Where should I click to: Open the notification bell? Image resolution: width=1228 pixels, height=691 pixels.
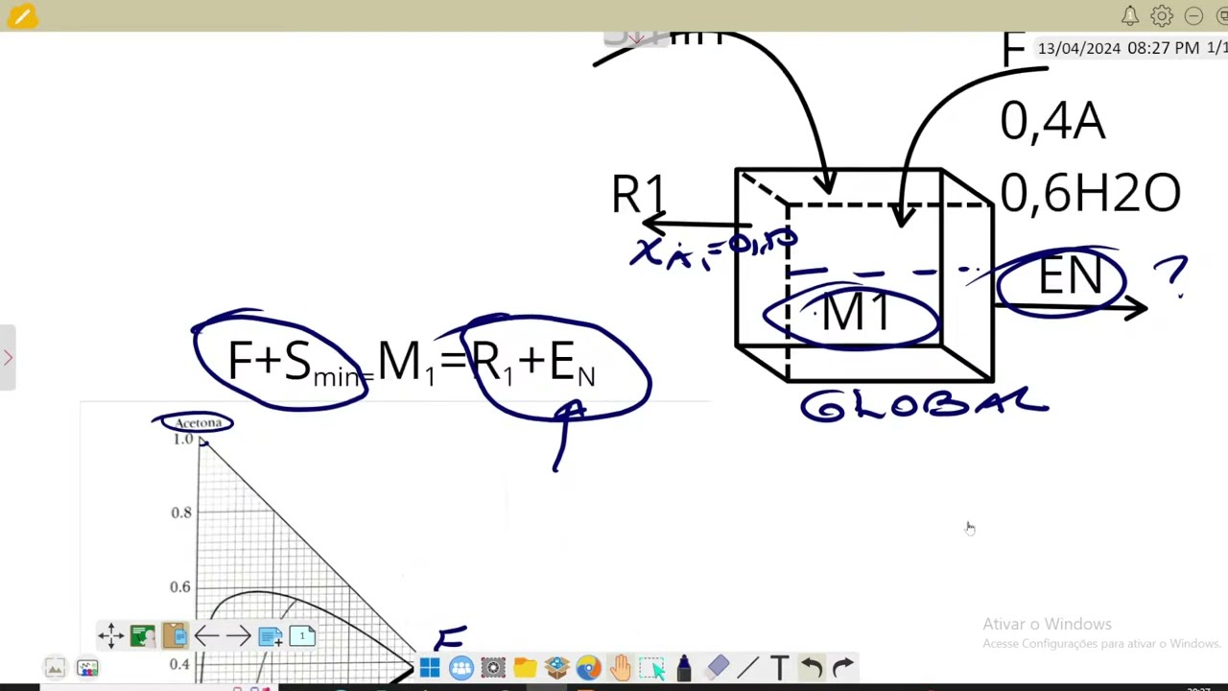(1130, 16)
